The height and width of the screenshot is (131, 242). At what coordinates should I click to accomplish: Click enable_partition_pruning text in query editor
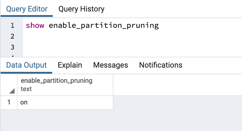pos(104,25)
